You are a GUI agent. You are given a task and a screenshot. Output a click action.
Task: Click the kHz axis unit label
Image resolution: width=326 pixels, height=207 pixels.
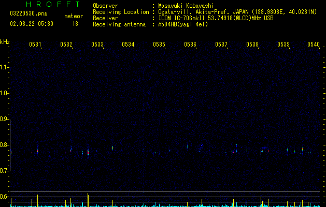pos(5,42)
